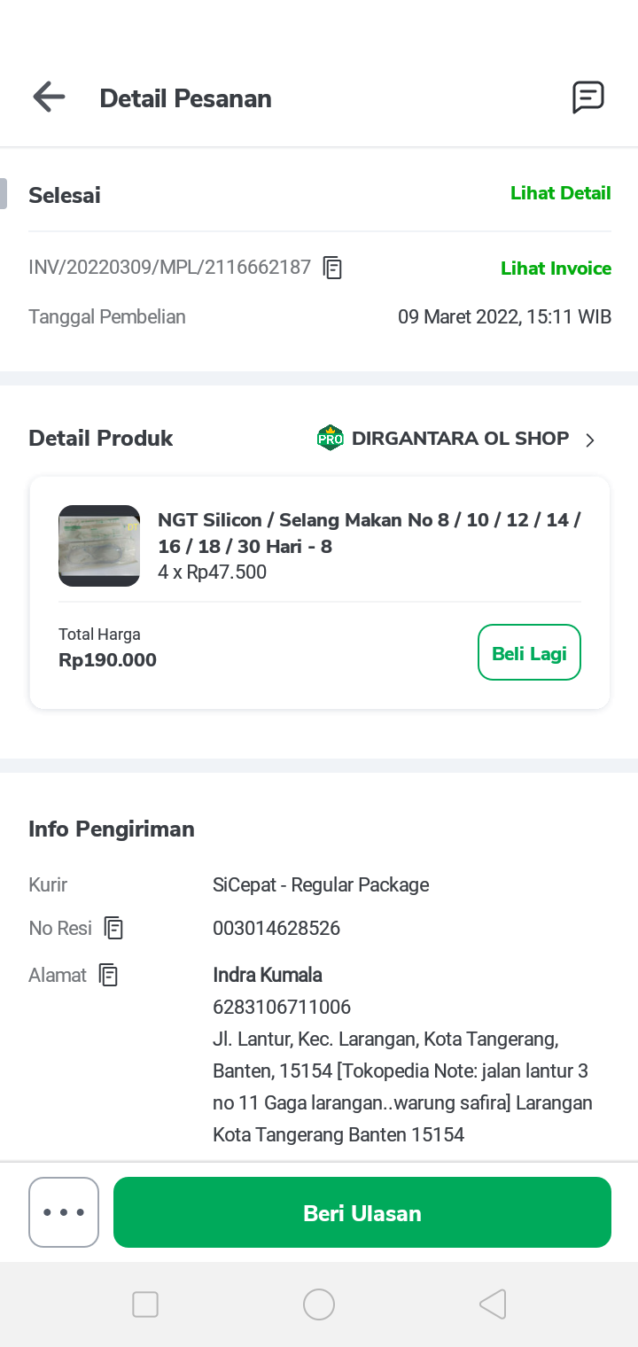This screenshot has height=1347, width=638.
Task: Open the NGT Silicon product thumbnail
Action: 99,546
